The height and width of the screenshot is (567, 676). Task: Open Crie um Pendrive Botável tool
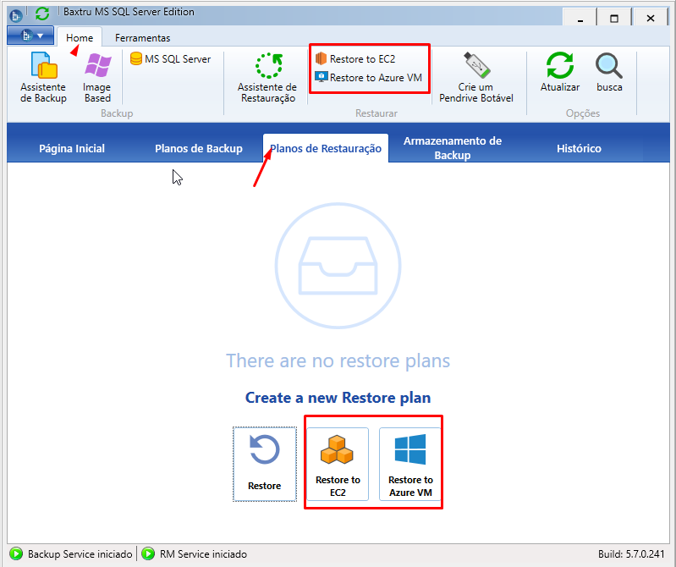click(x=476, y=78)
